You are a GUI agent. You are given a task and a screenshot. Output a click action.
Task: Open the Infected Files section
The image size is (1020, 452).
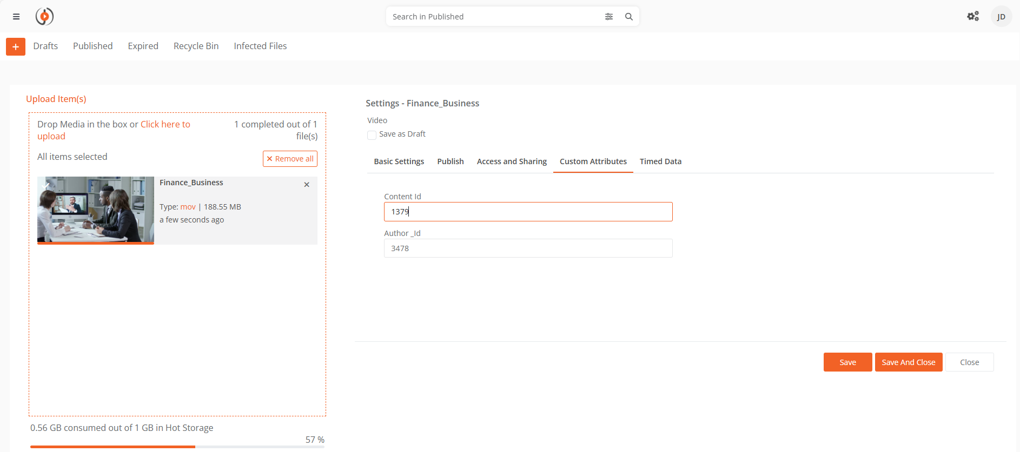(x=260, y=46)
